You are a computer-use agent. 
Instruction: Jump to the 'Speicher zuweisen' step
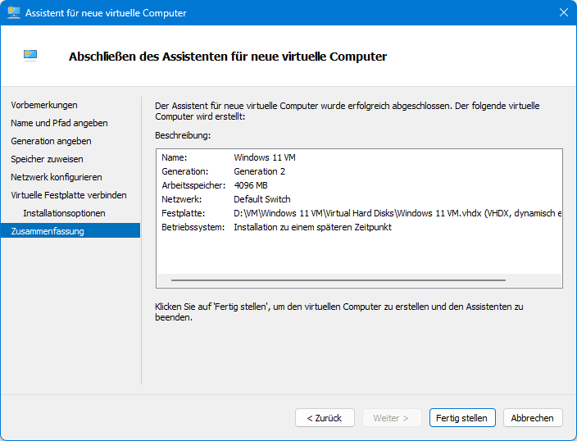point(47,159)
